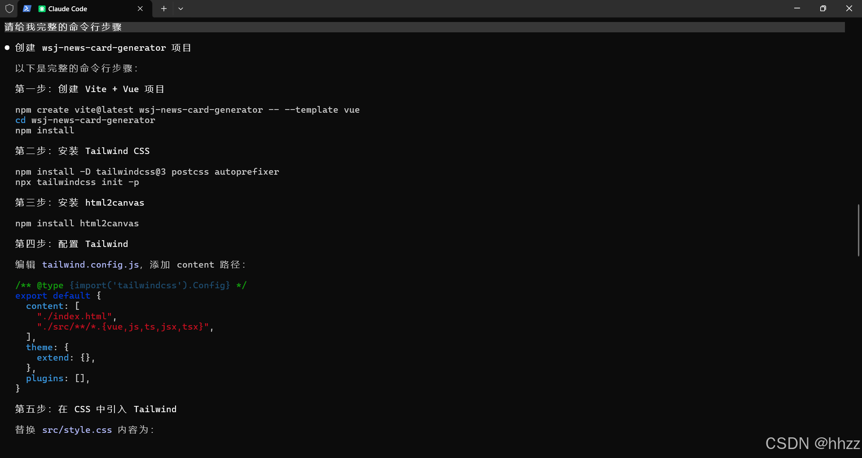Viewport: 862px width, 458px height.
Task: Open a new terminal tab with the plus button
Action: pyautogui.click(x=164, y=9)
